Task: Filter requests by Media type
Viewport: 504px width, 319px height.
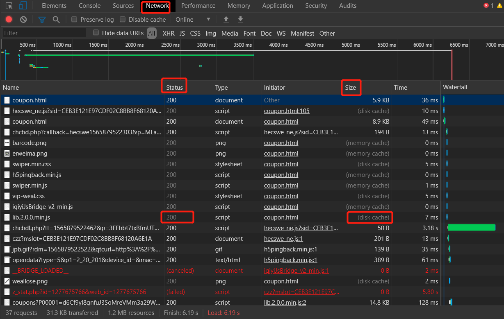Action: pos(230,33)
